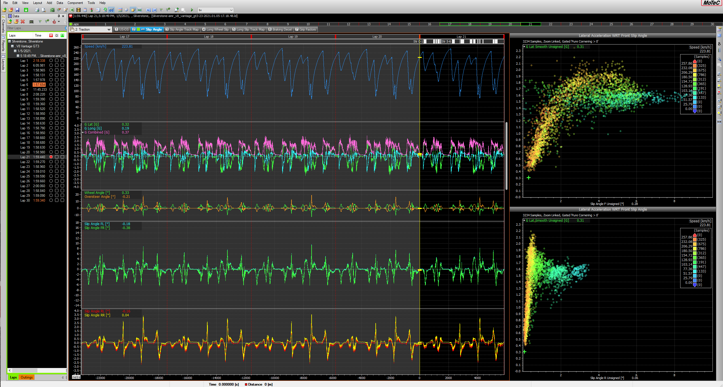
Task: Open the filter dropdown arrow in Data toolbar
Action: (x=59, y=22)
